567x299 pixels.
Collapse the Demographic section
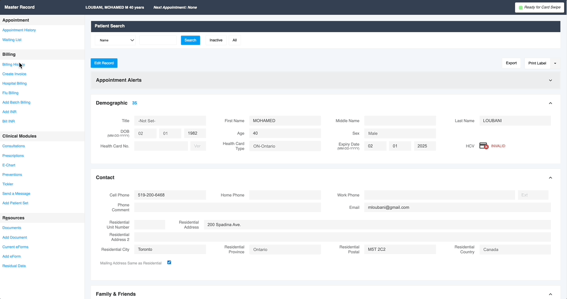click(550, 103)
